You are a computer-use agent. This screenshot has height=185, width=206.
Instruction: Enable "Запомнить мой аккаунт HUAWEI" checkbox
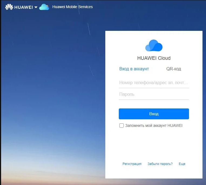tap(121, 125)
